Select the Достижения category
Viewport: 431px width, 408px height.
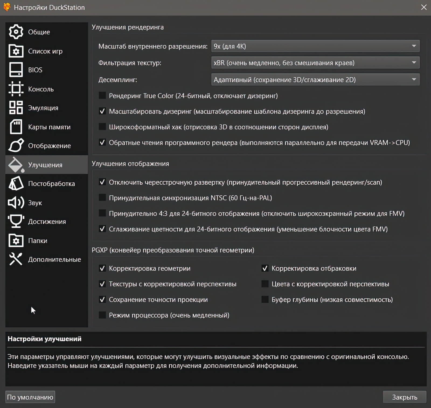(x=47, y=222)
